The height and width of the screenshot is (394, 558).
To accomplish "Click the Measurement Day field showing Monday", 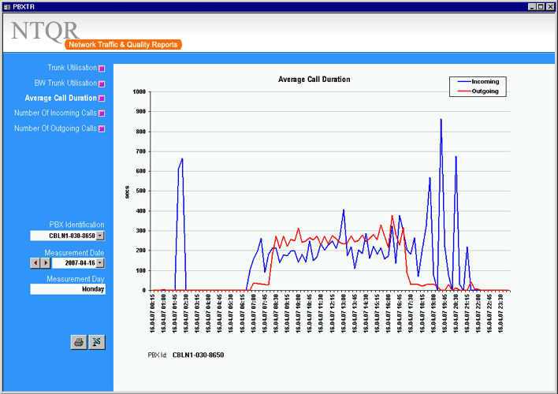I will 68,289.
